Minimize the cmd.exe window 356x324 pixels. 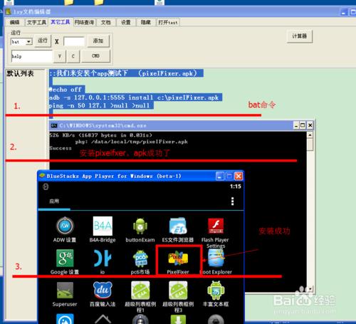coord(296,125)
